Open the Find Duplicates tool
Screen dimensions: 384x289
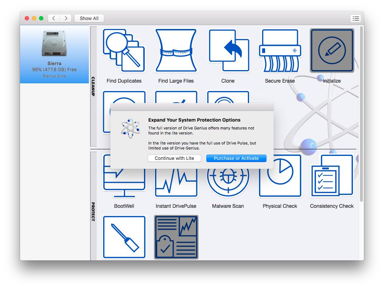point(124,51)
